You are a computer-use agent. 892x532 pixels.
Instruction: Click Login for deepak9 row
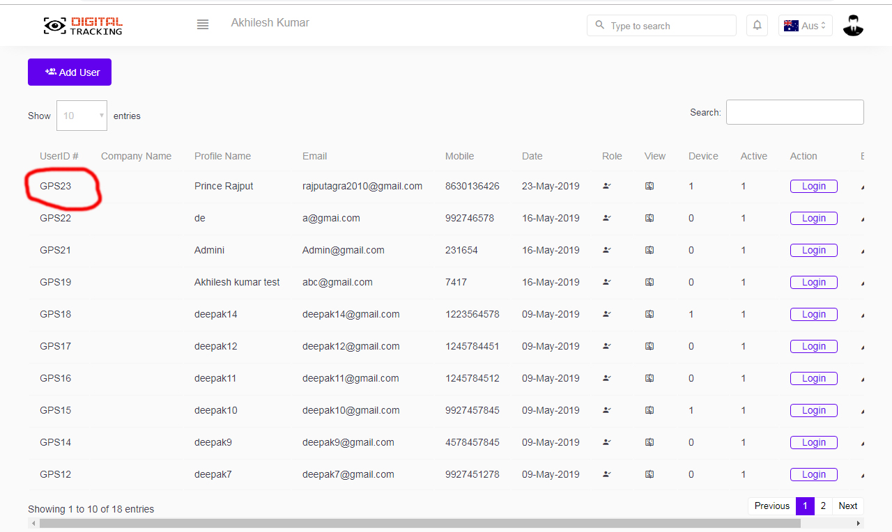[x=813, y=442]
